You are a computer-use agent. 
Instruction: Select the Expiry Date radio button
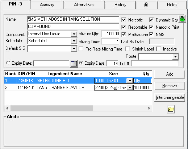(x=8, y=63)
